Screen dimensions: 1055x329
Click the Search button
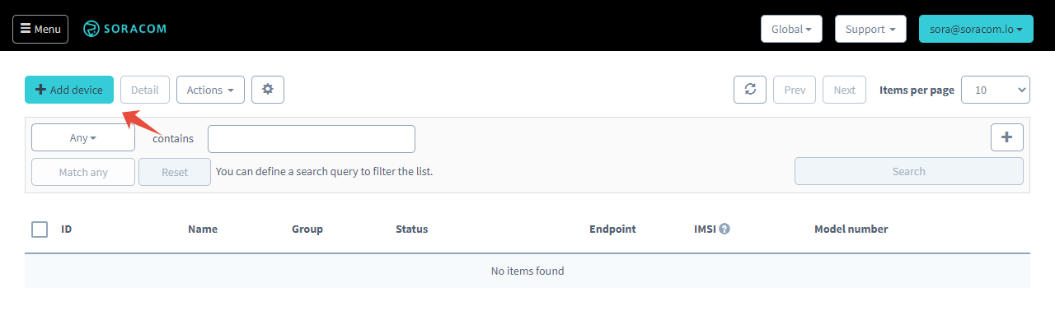tap(908, 171)
